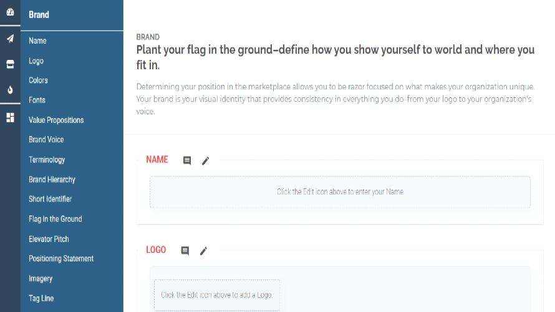Open the dashboard gauge icon in sidebar

(10, 12)
